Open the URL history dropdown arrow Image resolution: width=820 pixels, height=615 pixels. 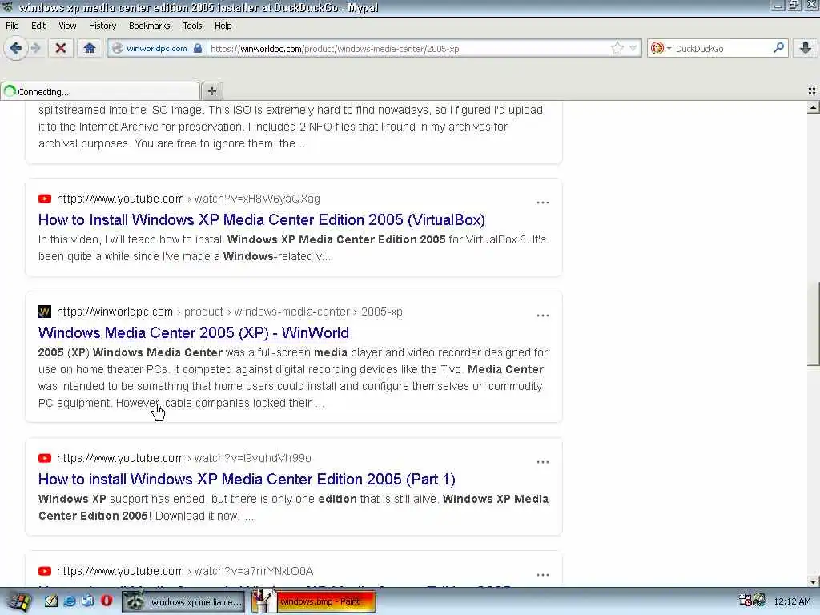coord(633,49)
